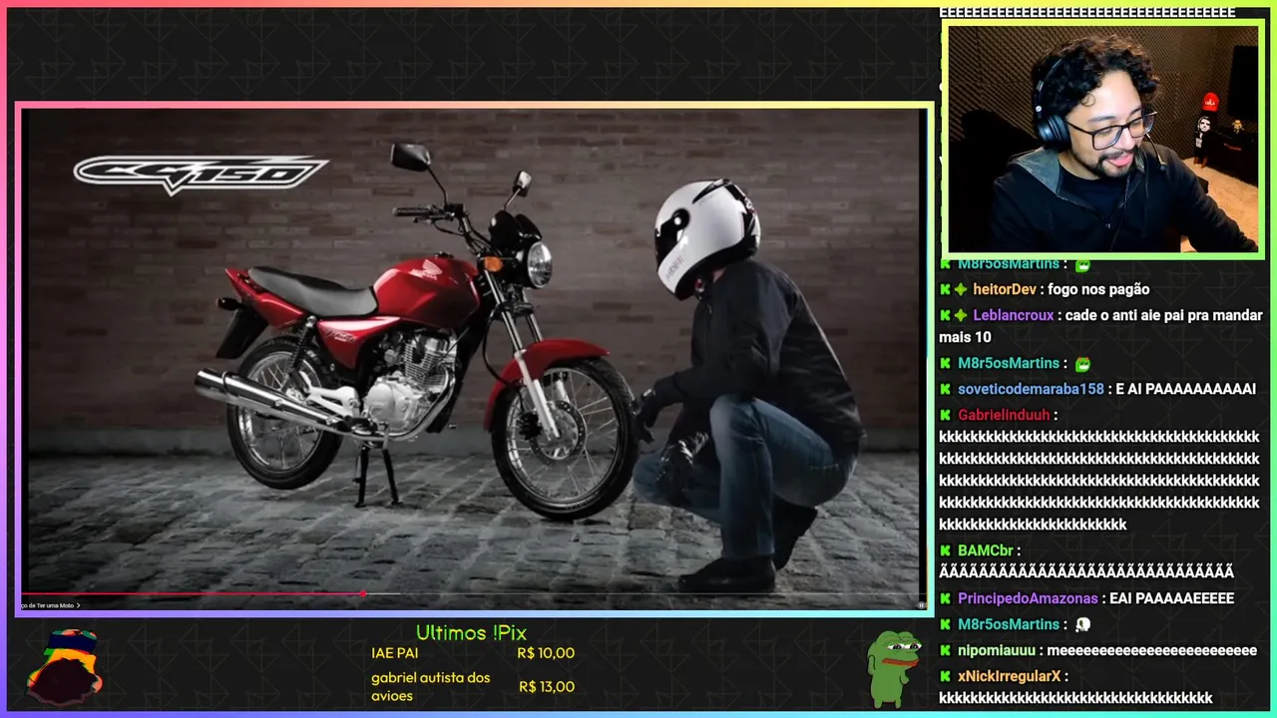Image resolution: width=1277 pixels, height=718 pixels.
Task: Click the green badge beside soveticodemaraba158
Action: click(x=945, y=389)
